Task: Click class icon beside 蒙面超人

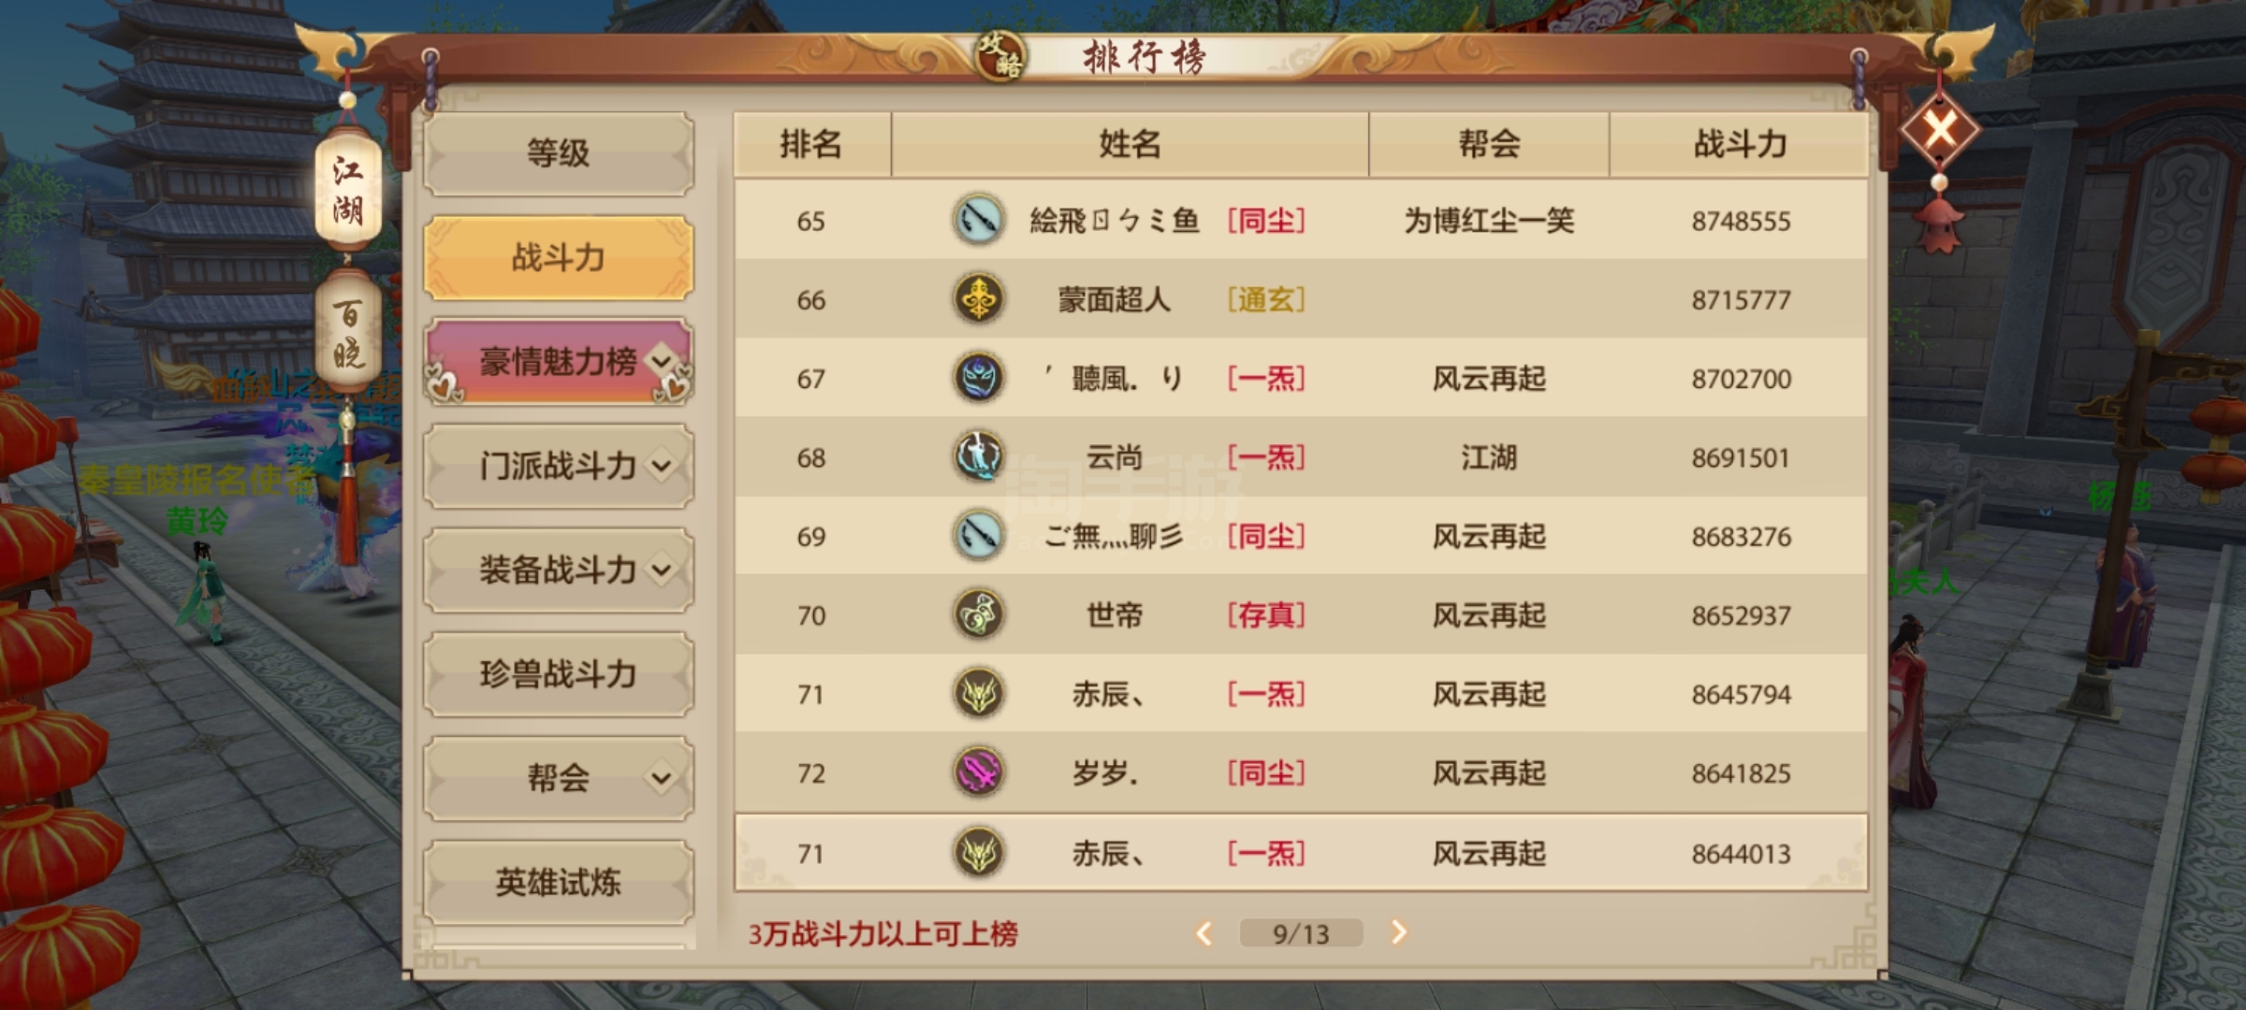Action: (x=979, y=299)
